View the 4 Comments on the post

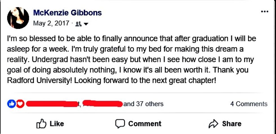click(x=249, y=104)
